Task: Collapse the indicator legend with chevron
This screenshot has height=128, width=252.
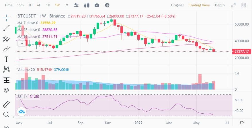Action: 22,44
